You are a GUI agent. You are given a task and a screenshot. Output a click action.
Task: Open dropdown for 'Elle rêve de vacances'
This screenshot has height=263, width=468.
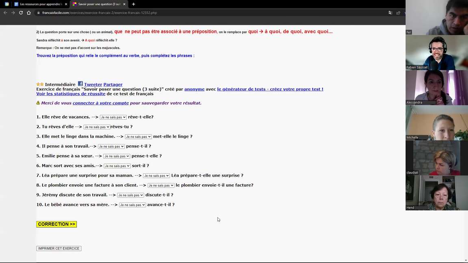click(113, 117)
